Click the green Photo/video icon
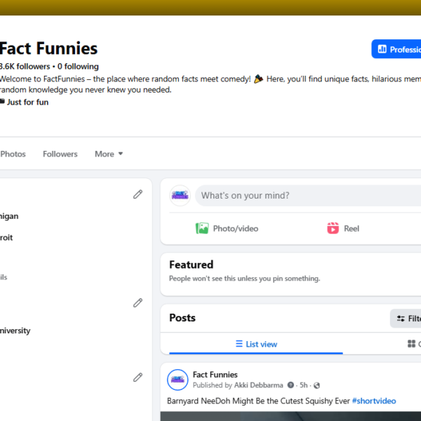 (202, 229)
